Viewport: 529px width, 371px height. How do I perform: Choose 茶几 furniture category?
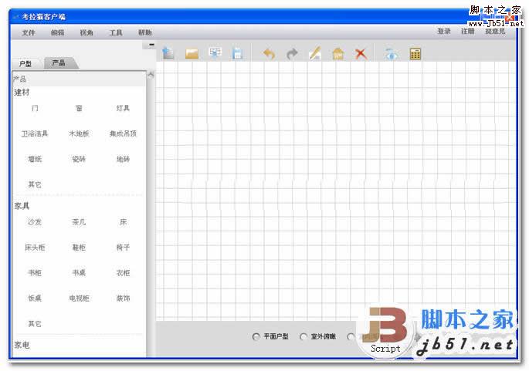click(x=79, y=222)
